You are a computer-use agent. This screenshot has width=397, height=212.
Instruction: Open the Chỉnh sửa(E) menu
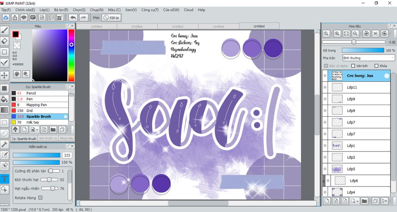(25, 10)
